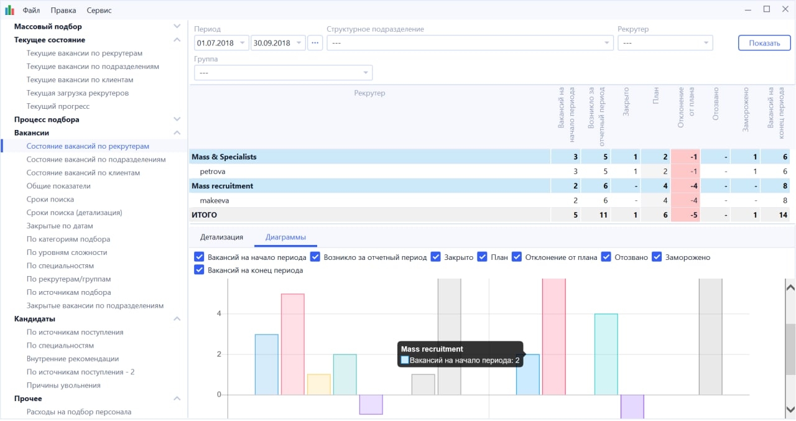
Task: Switch to the Диаграммы tab
Action: pos(285,237)
